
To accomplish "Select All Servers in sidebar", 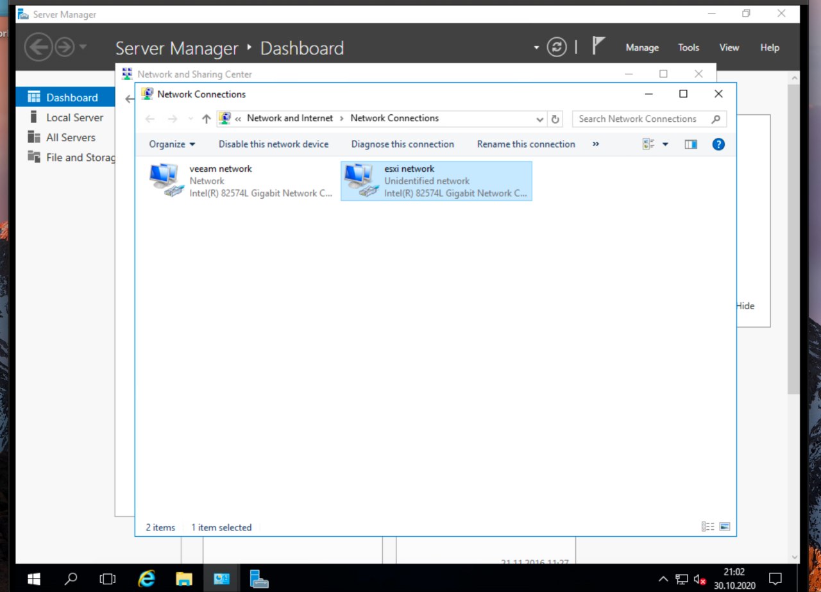I will [x=66, y=137].
